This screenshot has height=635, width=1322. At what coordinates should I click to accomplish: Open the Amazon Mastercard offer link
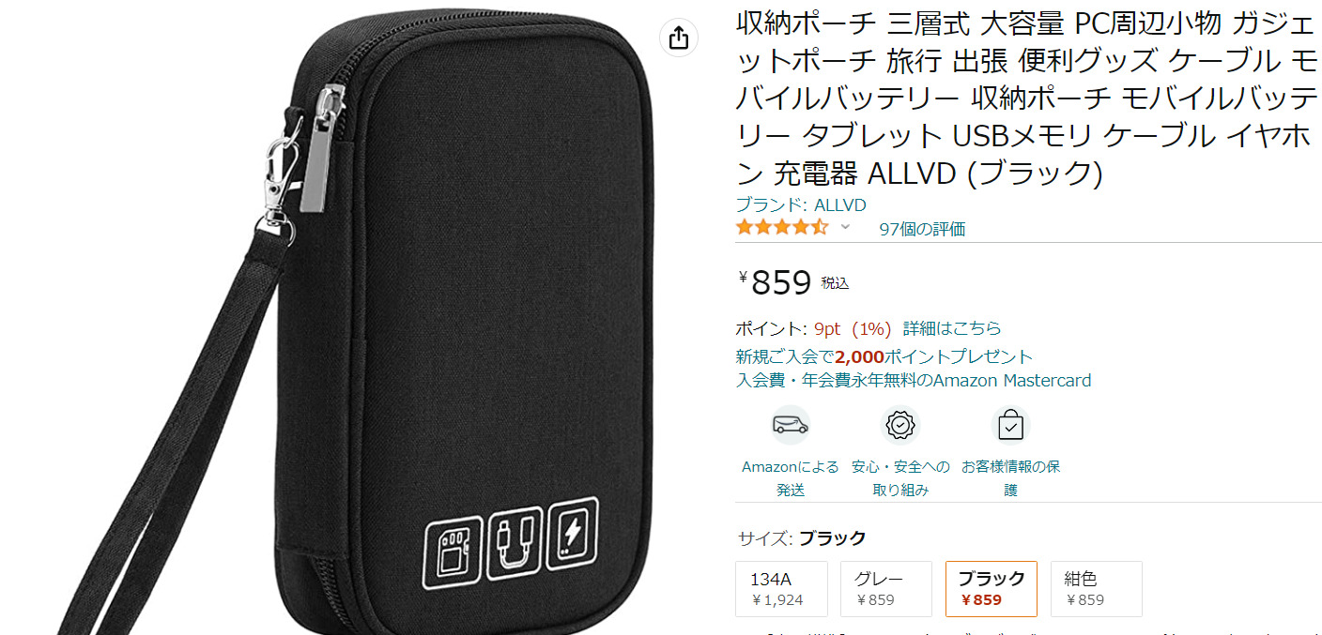(x=914, y=381)
